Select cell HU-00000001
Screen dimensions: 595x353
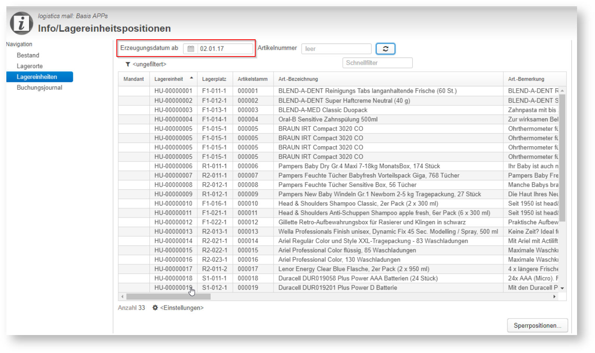pos(173,91)
